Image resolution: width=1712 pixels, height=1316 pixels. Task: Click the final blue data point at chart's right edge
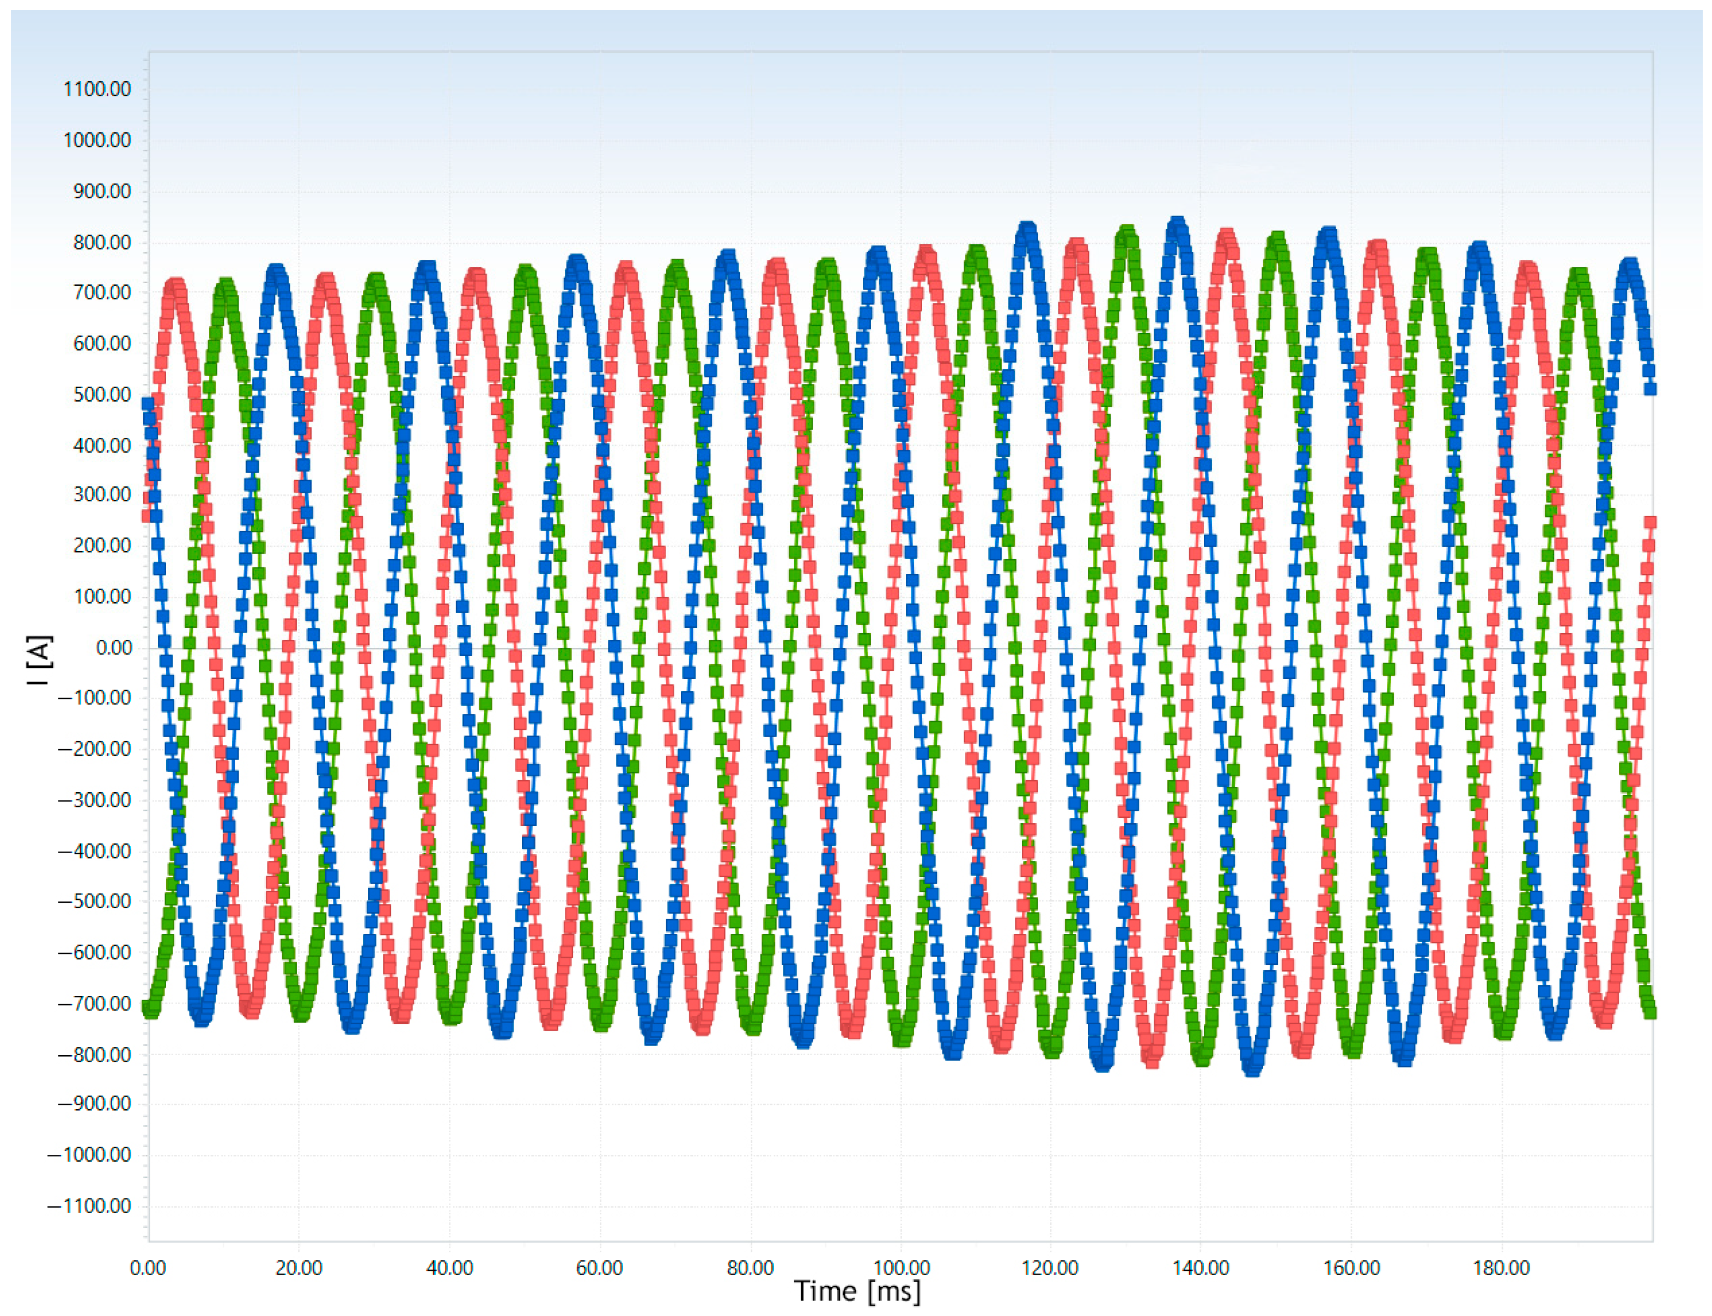point(1650,388)
